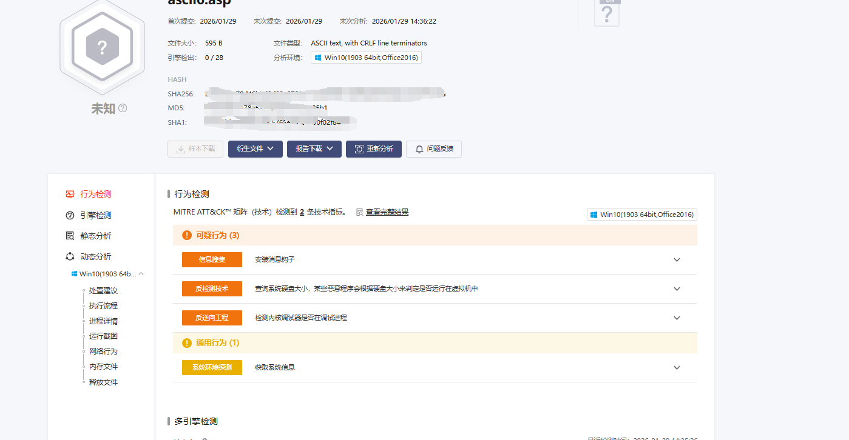Click the help icon next to 未知
This screenshot has height=440, width=849.
pos(123,108)
